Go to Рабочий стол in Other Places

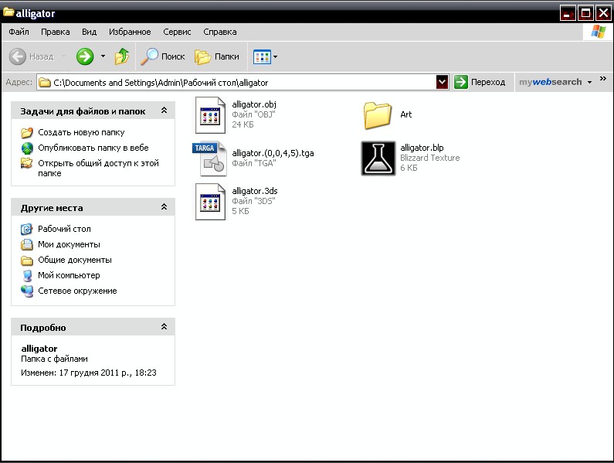[x=64, y=229]
